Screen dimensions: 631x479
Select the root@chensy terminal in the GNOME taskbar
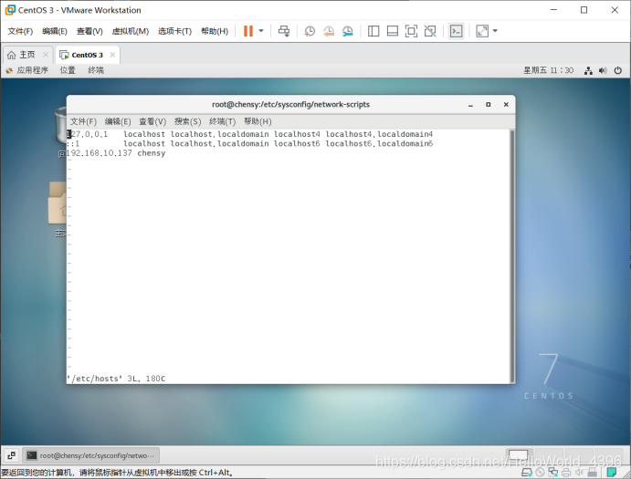point(91,455)
